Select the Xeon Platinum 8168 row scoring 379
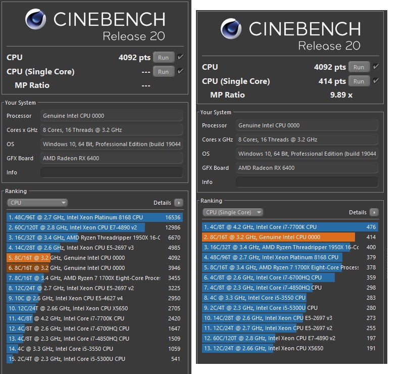Image resolution: width=404 pixels, height=374 pixels. tap(290, 257)
